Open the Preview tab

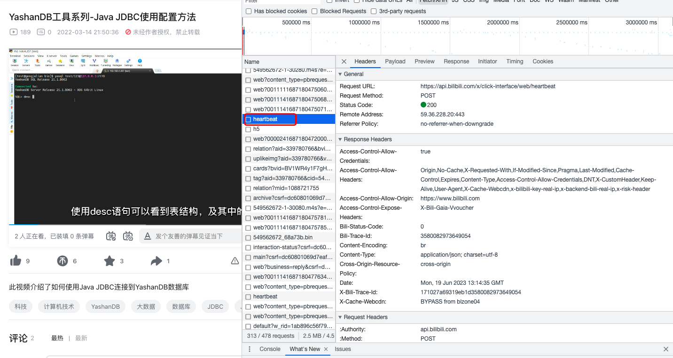pos(424,61)
